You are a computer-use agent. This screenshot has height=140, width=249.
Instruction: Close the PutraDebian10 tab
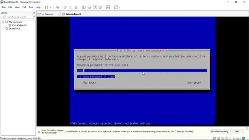pos(84,14)
